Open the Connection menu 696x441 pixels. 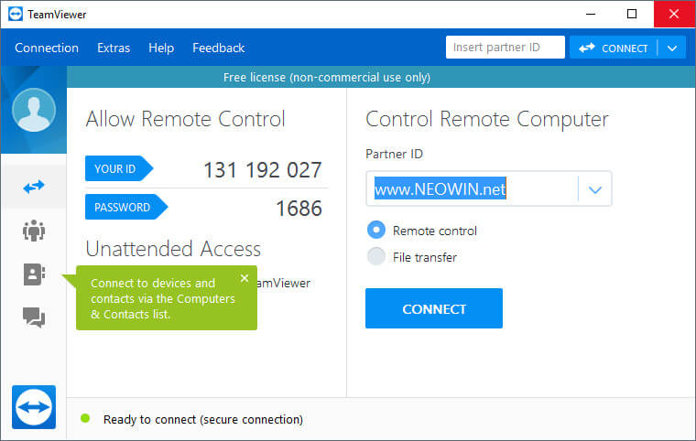coord(47,48)
